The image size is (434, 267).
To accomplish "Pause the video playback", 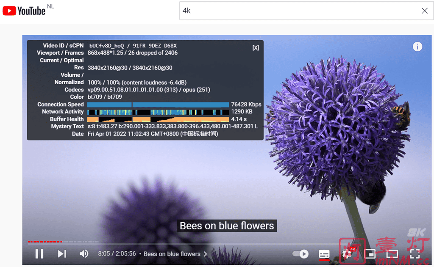I will (39, 253).
